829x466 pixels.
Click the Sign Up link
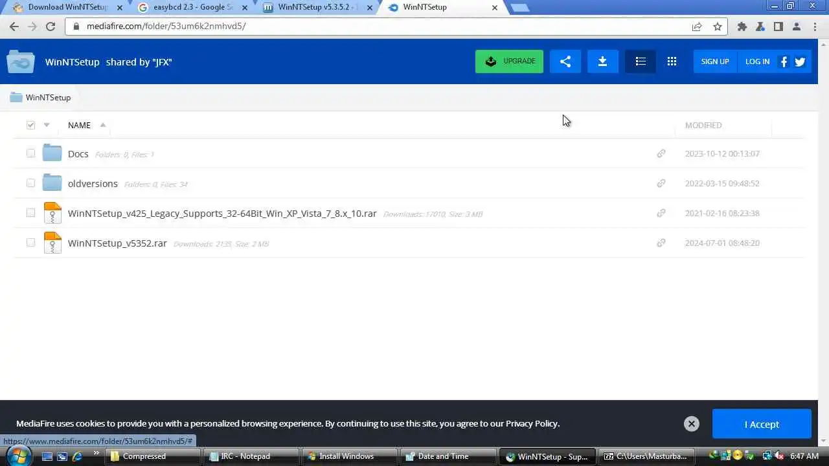pyautogui.click(x=715, y=61)
